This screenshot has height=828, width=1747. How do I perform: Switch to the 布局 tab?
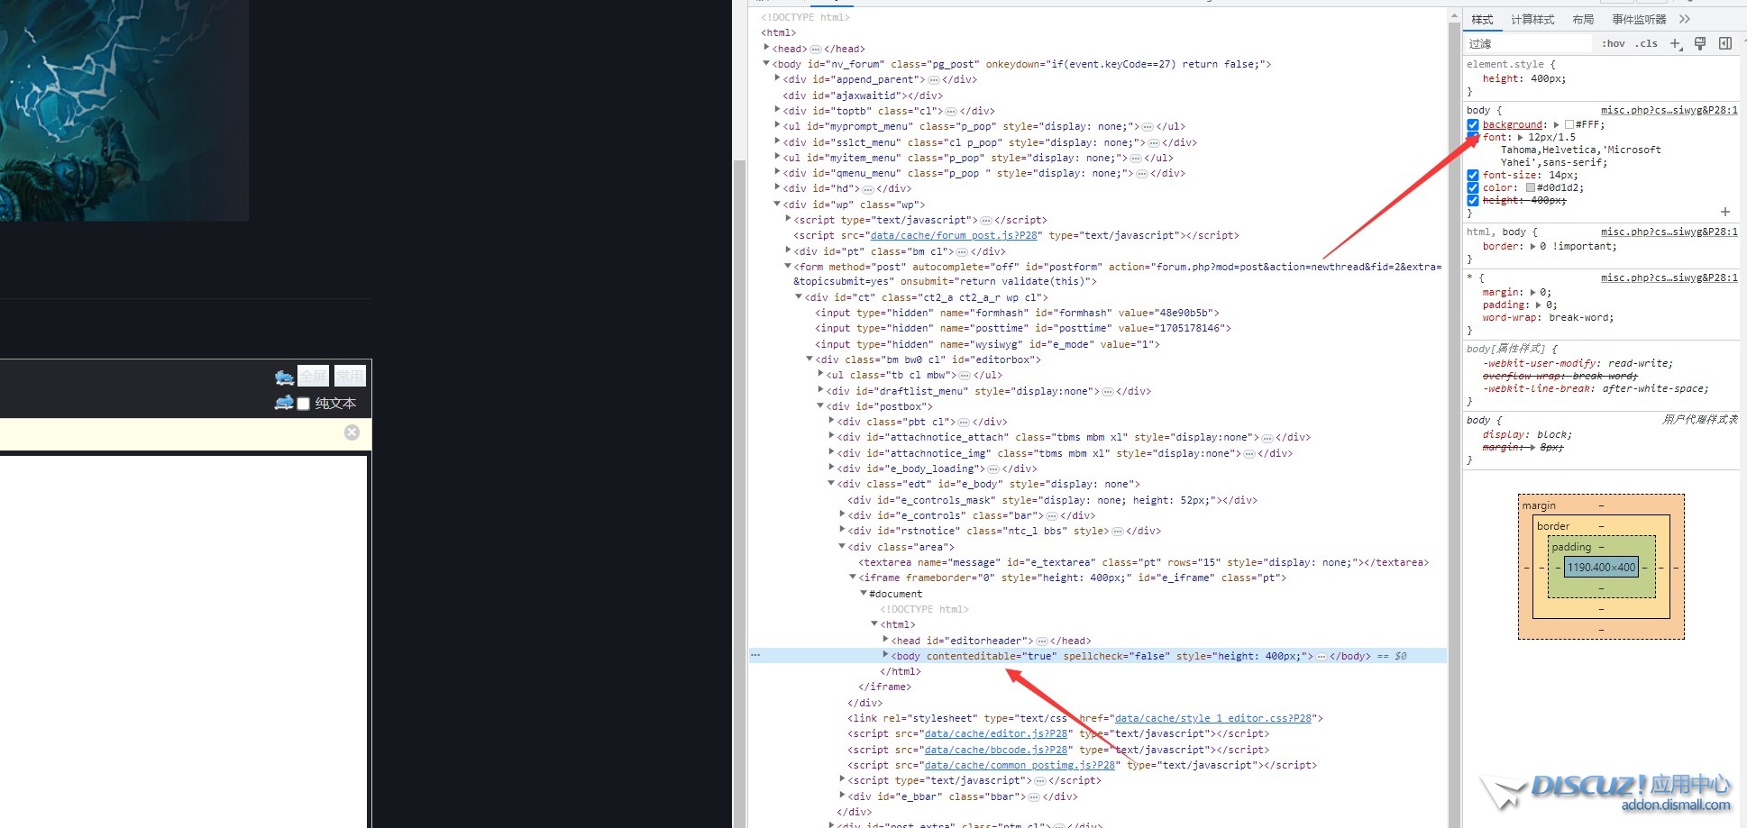(1583, 19)
